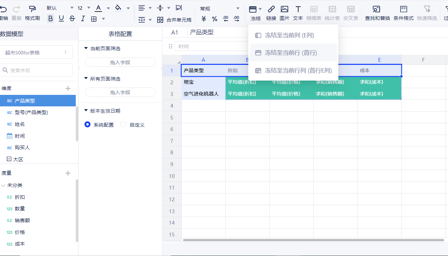Click the Bold formatting icon

pos(51,19)
